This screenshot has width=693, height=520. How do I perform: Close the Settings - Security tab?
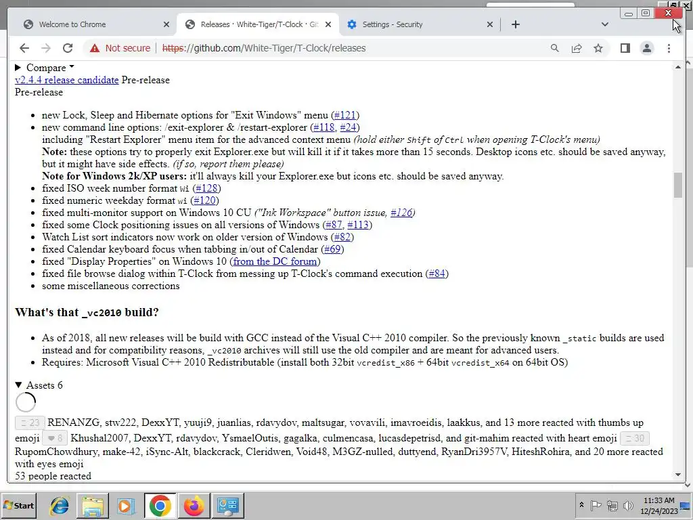(x=490, y=24)
